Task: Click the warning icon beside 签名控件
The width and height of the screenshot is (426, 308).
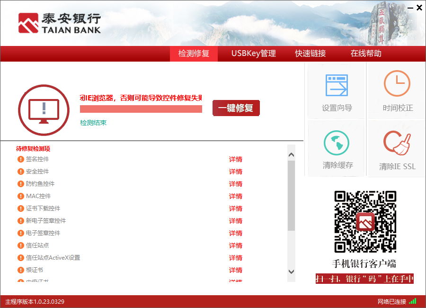Action: tap(21, 159)
